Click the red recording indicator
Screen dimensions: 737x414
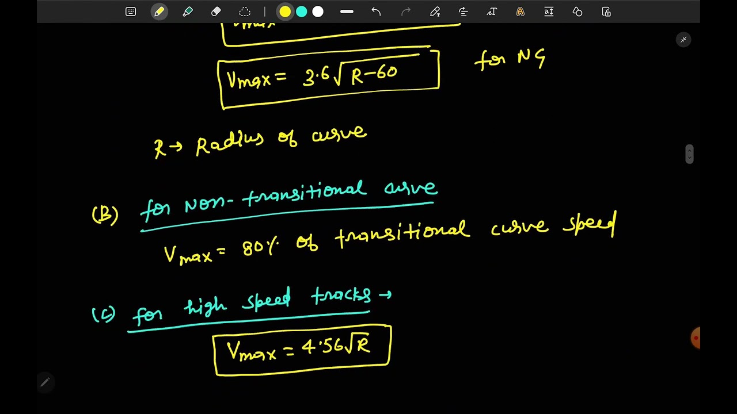coord(696,338)
